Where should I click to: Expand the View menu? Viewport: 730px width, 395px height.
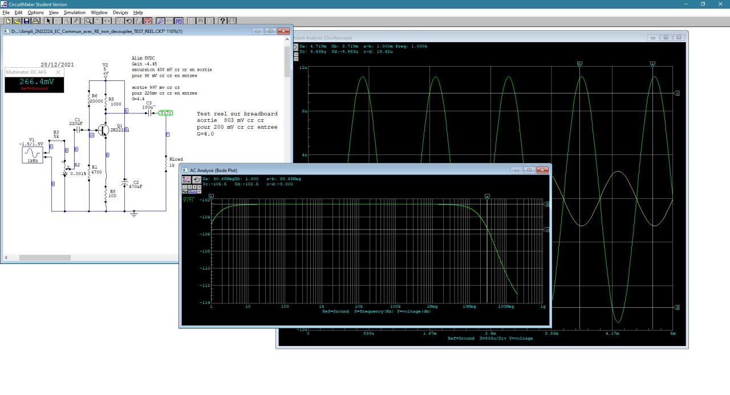point(54,12)
